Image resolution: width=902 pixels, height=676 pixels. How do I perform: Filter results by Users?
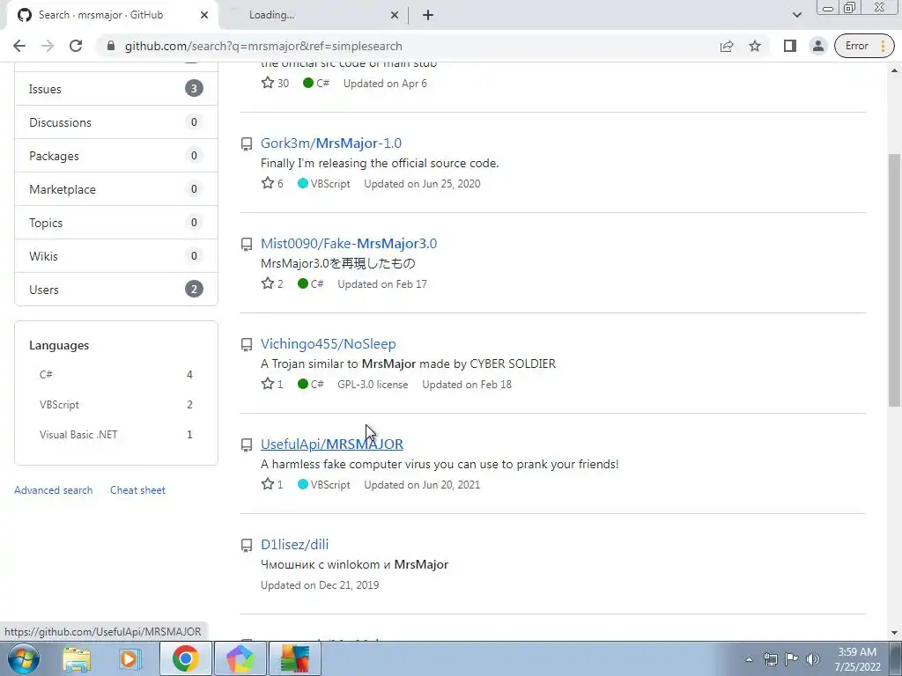tap(116, 289)
